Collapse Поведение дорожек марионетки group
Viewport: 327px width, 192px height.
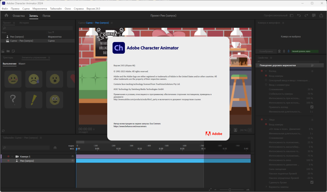[x=258, y=65]
